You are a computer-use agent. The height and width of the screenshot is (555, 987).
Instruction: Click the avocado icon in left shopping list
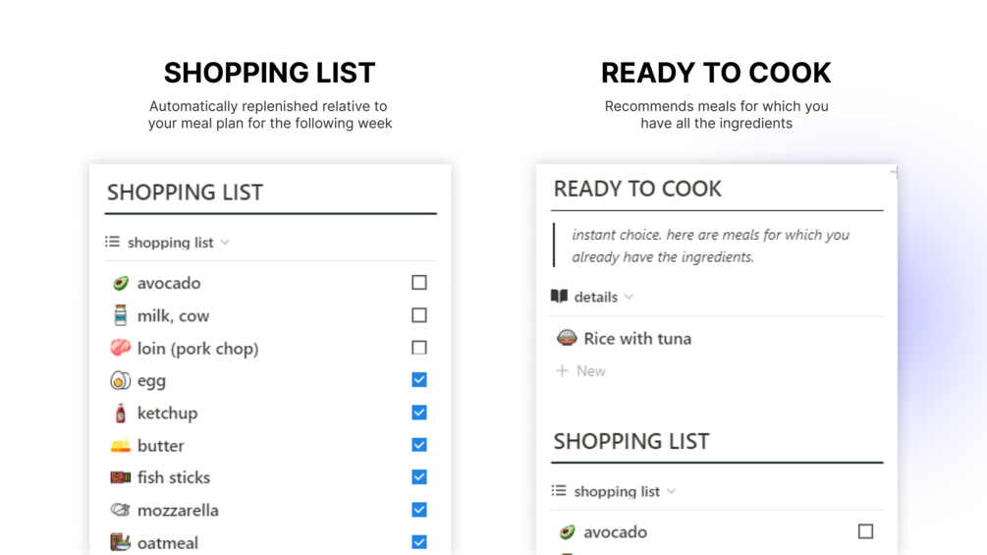point(120,283)
